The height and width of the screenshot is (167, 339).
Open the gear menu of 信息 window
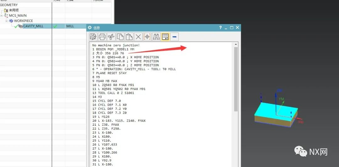point(90,28)
